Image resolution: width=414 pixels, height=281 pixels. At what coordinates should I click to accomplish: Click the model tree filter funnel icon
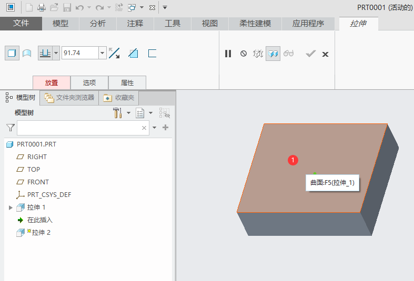10,128
